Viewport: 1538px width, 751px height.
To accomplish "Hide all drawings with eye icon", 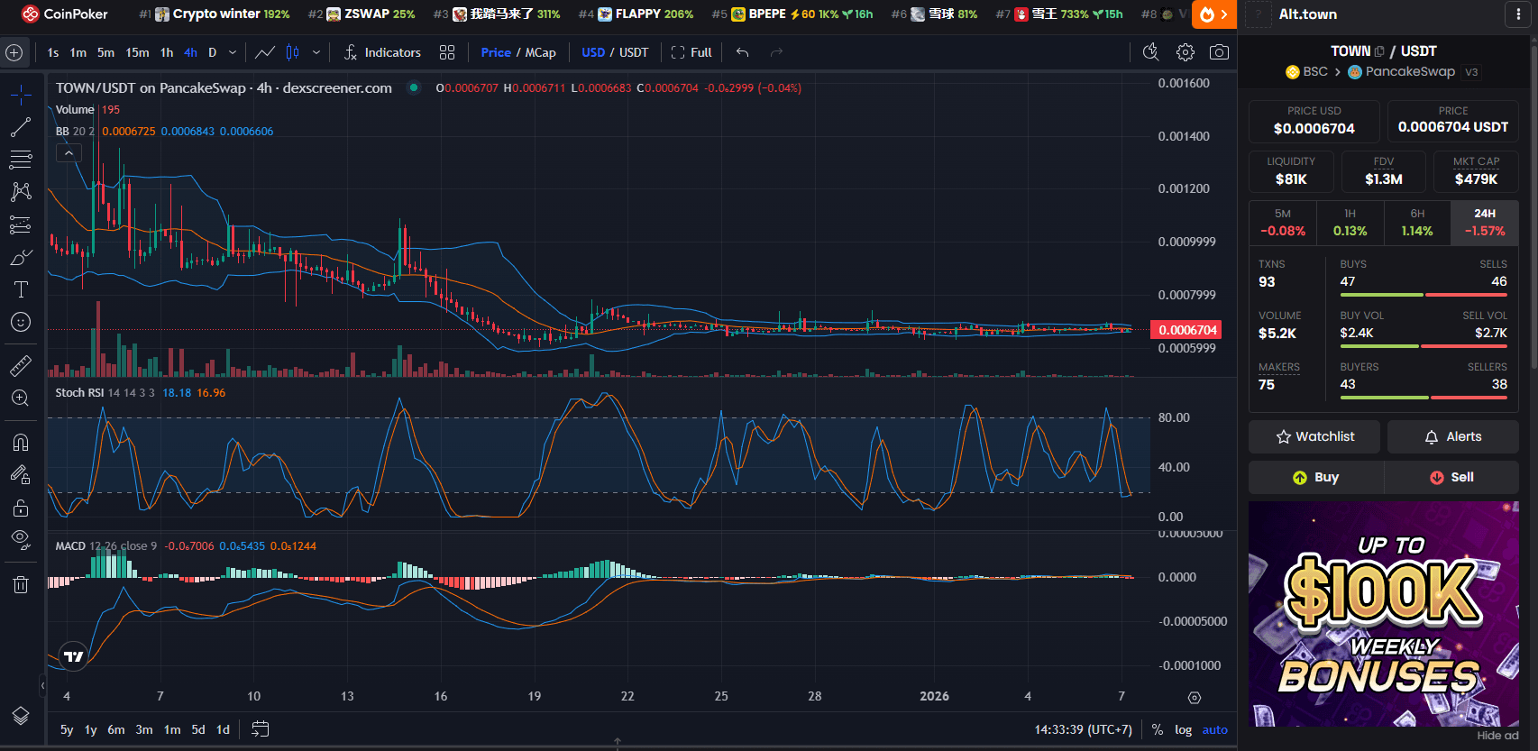I will coord(21,540).
